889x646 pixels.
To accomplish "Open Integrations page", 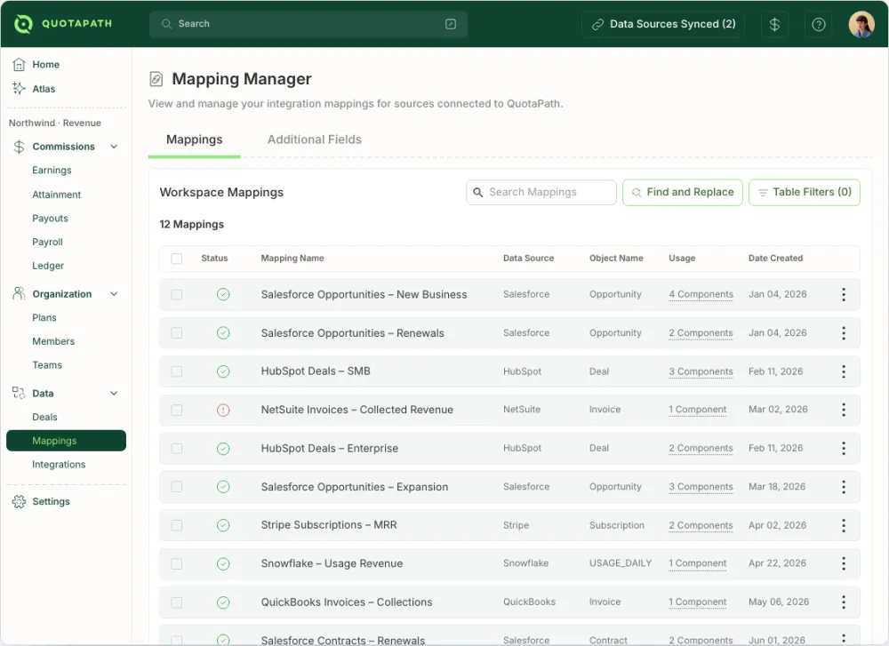I will (x=59, y=465).
